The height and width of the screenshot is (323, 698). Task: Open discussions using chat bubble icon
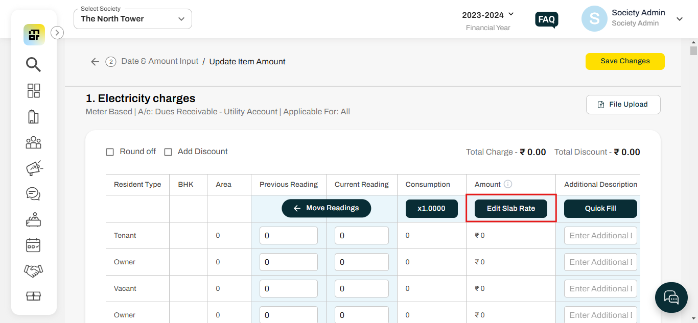pyautogui.click(x=33, y=193)
